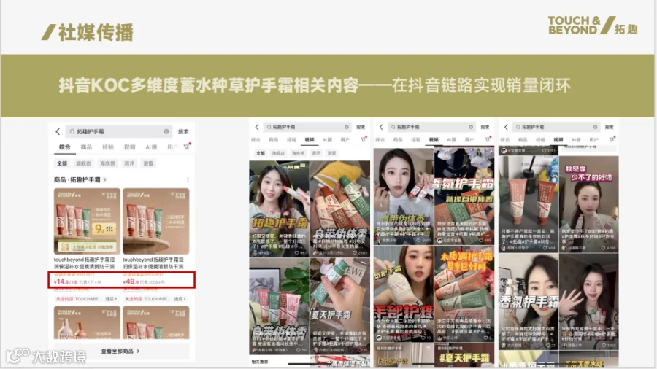Play 木质调护手霜 夏季巨好闻 video thumbnail

pyautogui.click(x=464, y=294)
